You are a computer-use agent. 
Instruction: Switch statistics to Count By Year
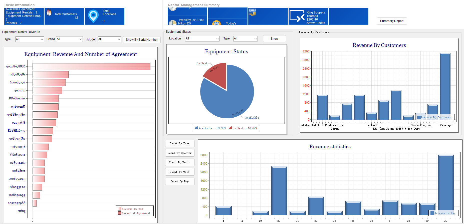(x=180, y=143)
